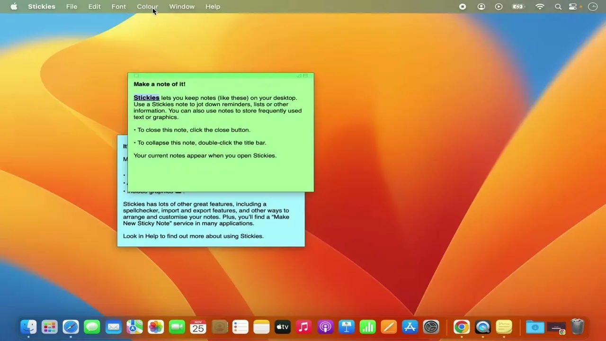Open Spotlight search
606x341 pixels.
558,7
